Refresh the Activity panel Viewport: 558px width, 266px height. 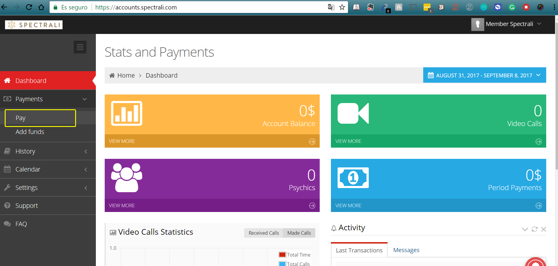tap(534, 229)
